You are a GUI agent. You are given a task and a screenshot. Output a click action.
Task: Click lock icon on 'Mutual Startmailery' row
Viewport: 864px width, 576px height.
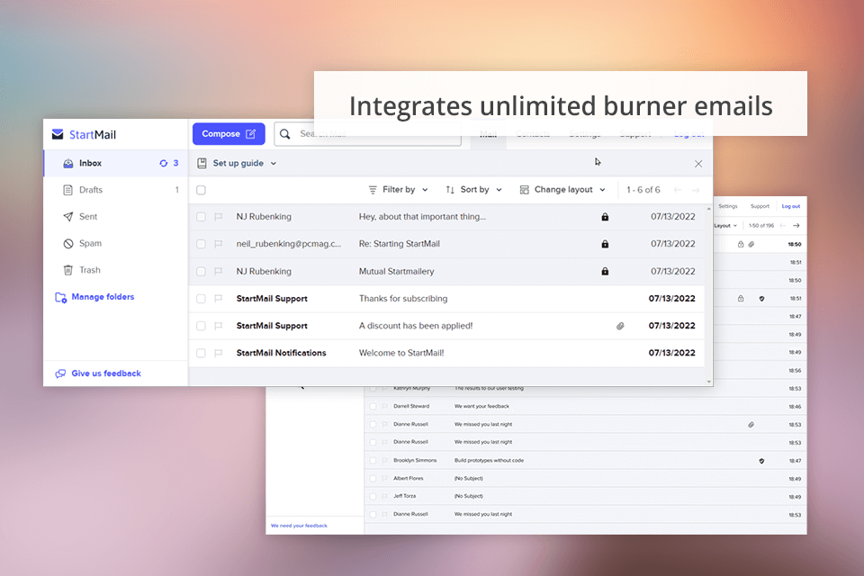(x=605, y=271)
